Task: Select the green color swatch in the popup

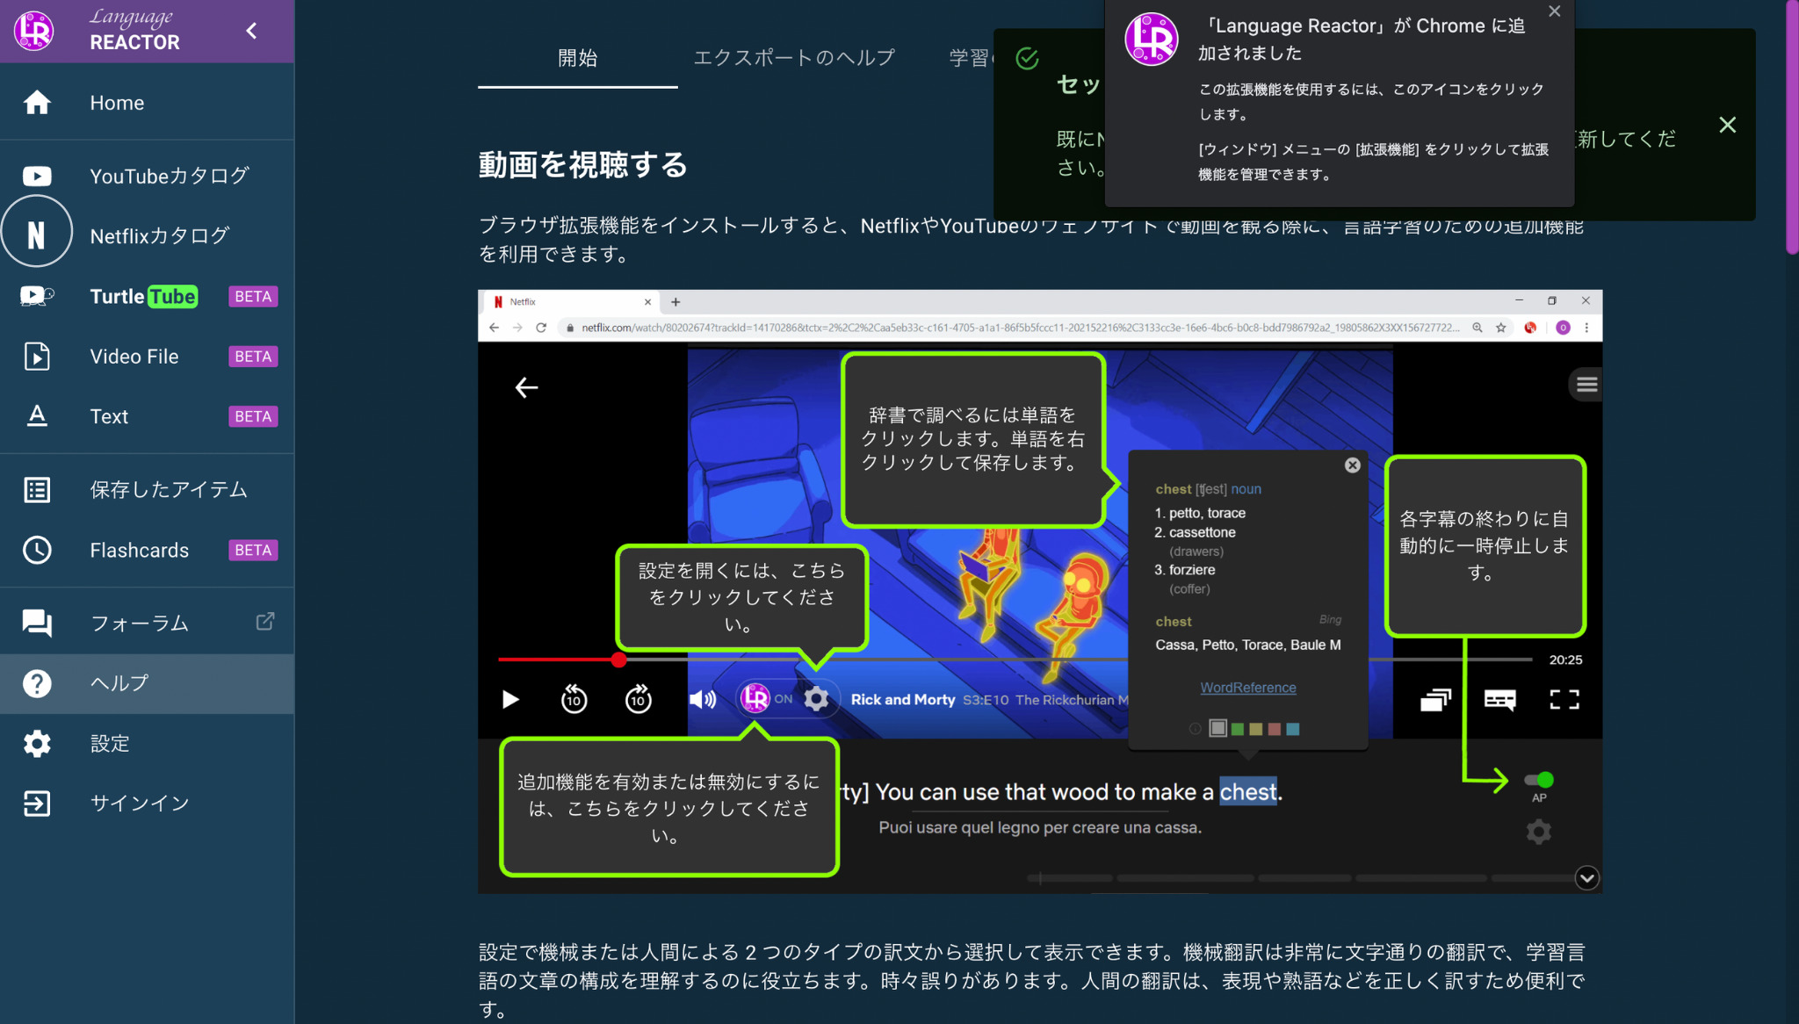Action: click(x=1238, y=729)
